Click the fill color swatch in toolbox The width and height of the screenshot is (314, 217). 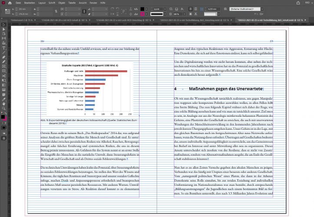click(x=3, y=117)
